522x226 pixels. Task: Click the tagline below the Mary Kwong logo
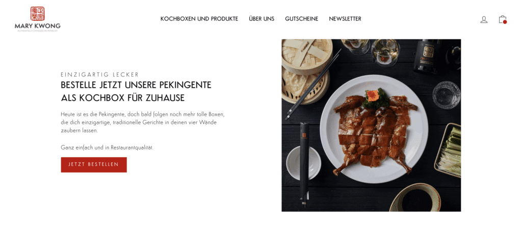click(38, 31)
